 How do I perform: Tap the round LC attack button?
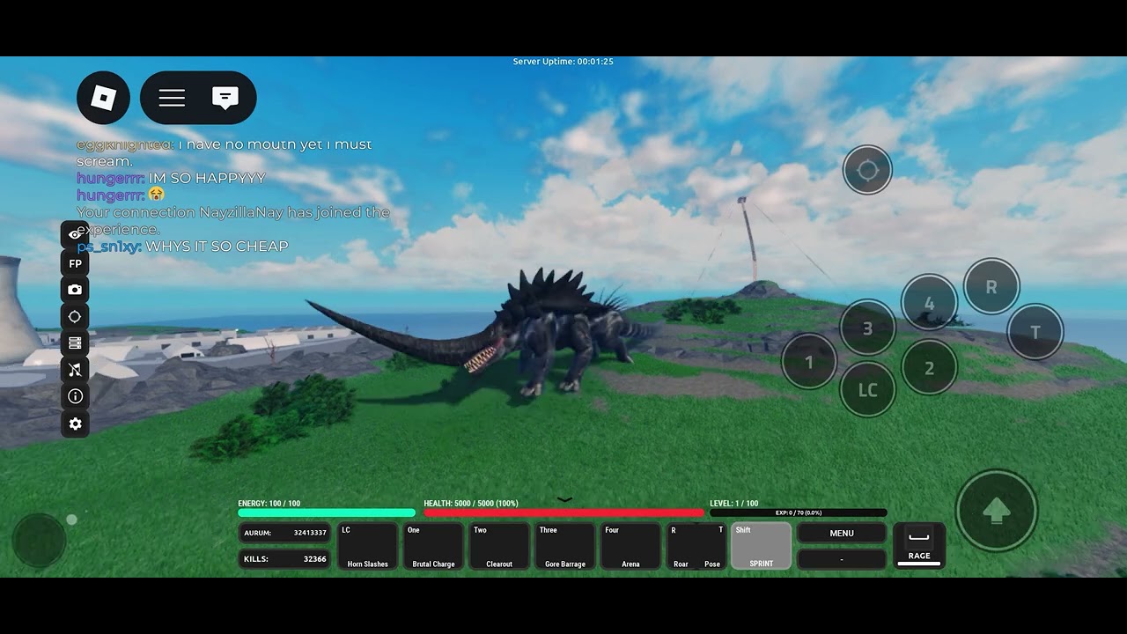(867, 389)
